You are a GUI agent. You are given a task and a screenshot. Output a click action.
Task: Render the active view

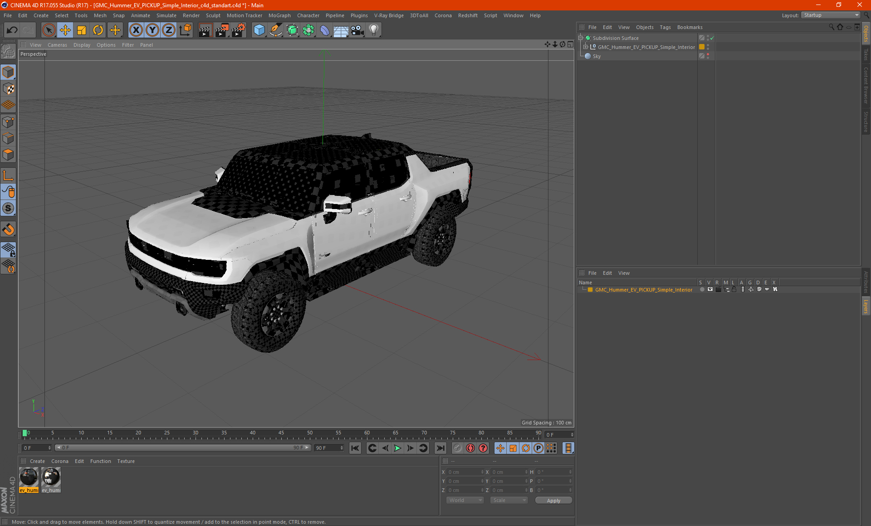click(x=205, y=30)
